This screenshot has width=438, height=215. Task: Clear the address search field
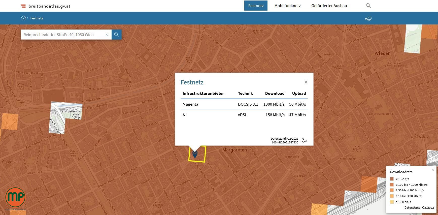point(107,35)
